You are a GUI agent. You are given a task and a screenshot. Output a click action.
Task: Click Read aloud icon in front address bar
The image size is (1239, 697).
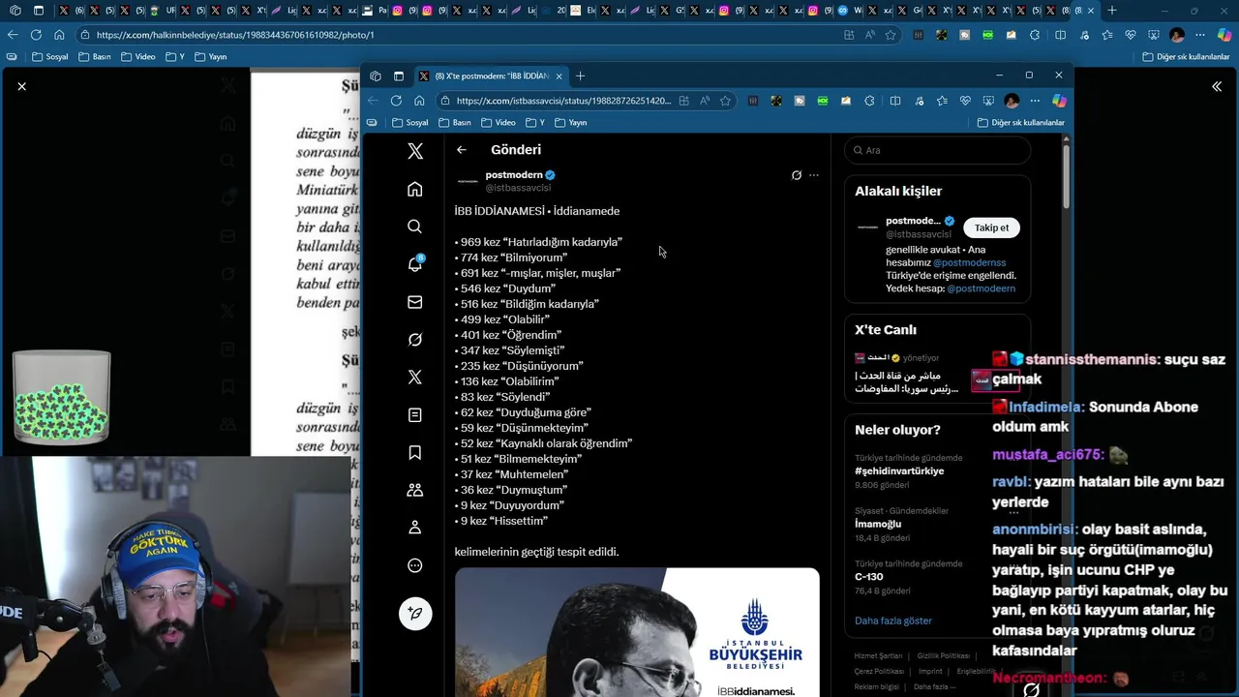coord(704,101)
